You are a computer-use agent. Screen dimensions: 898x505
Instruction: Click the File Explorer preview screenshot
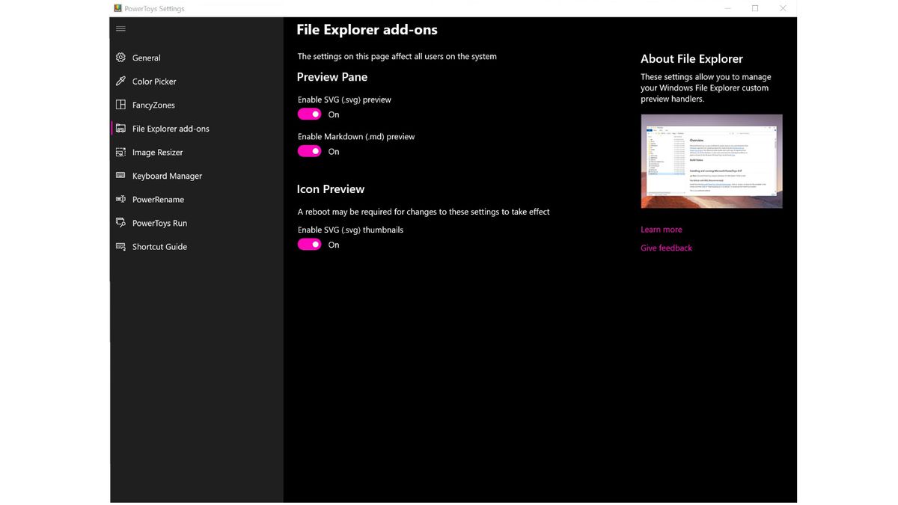click(x=711, y=161)
